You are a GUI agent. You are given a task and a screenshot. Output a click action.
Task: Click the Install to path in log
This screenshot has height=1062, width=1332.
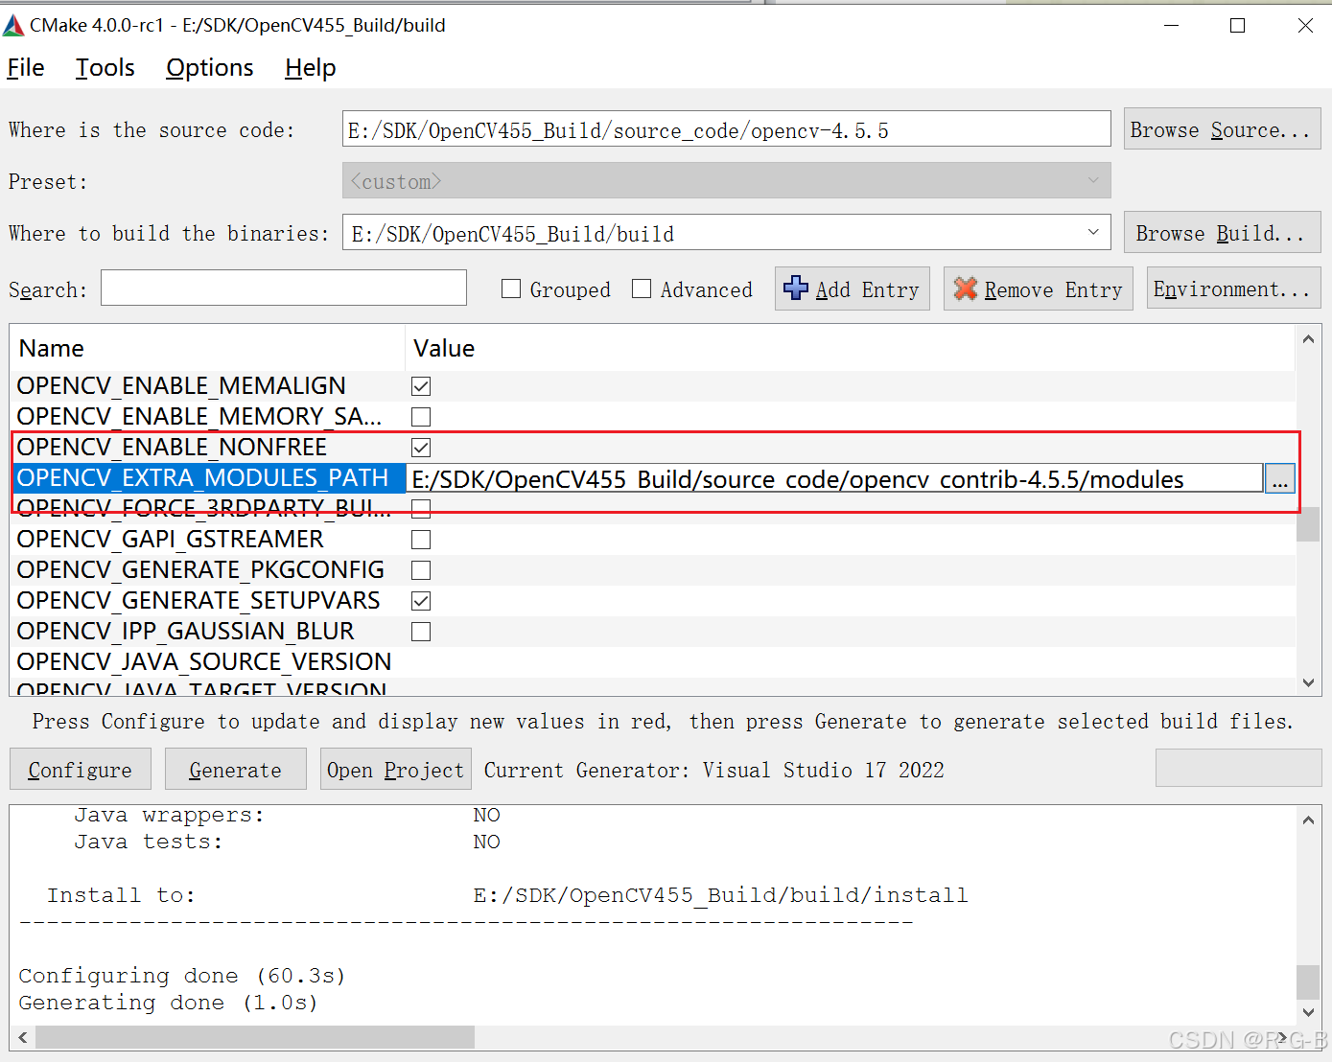pos(721,895)
